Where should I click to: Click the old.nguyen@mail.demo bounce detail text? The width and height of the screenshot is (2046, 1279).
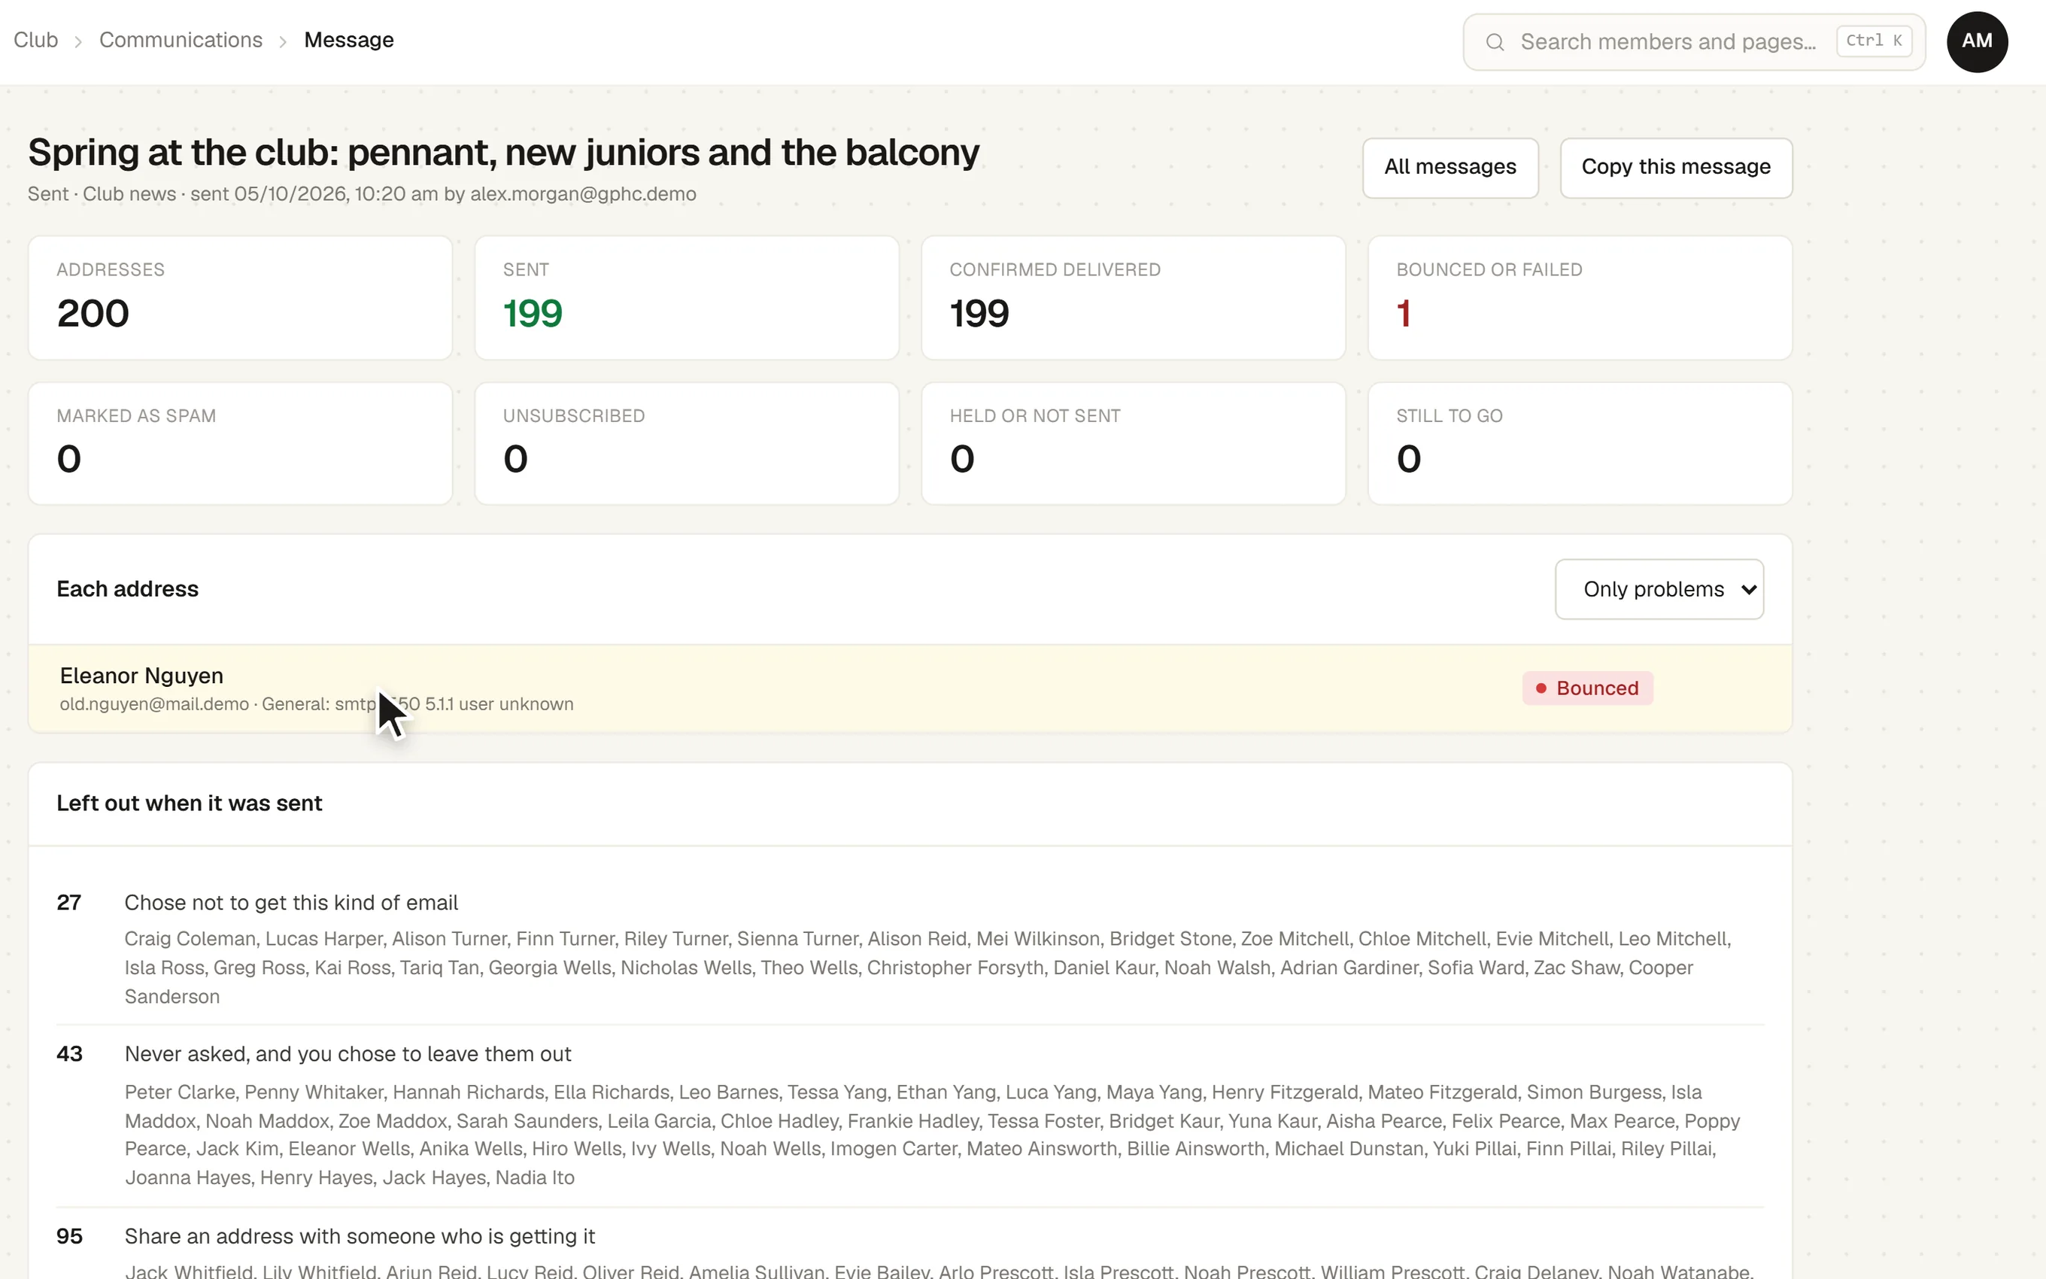click(316, 703)
